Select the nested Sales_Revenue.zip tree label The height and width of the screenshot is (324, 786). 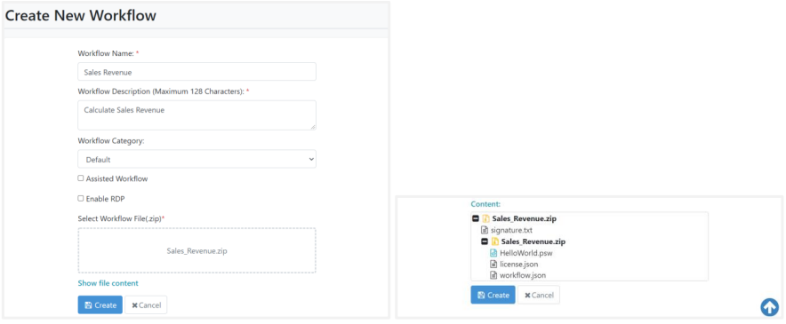point(533,241)
